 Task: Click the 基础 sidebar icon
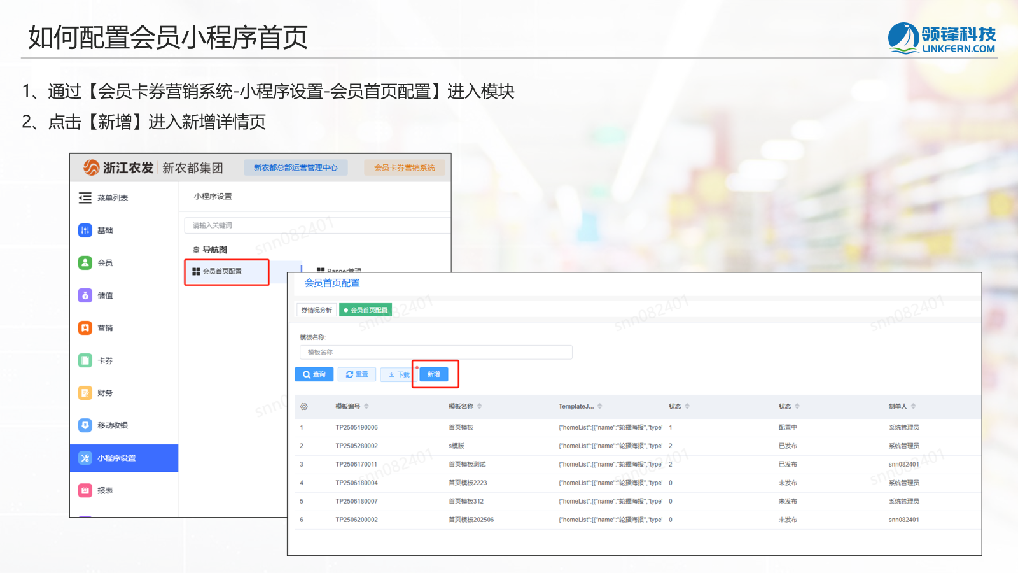coord(85,230)
